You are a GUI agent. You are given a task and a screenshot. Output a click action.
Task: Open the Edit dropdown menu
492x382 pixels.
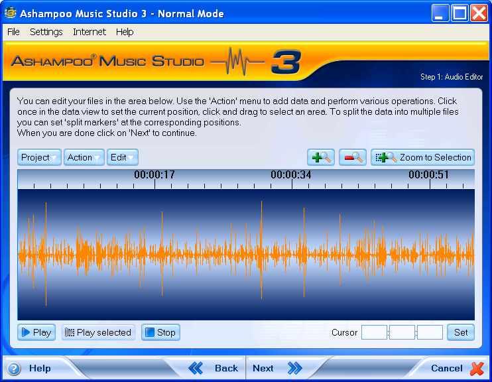tap(123, 157)
